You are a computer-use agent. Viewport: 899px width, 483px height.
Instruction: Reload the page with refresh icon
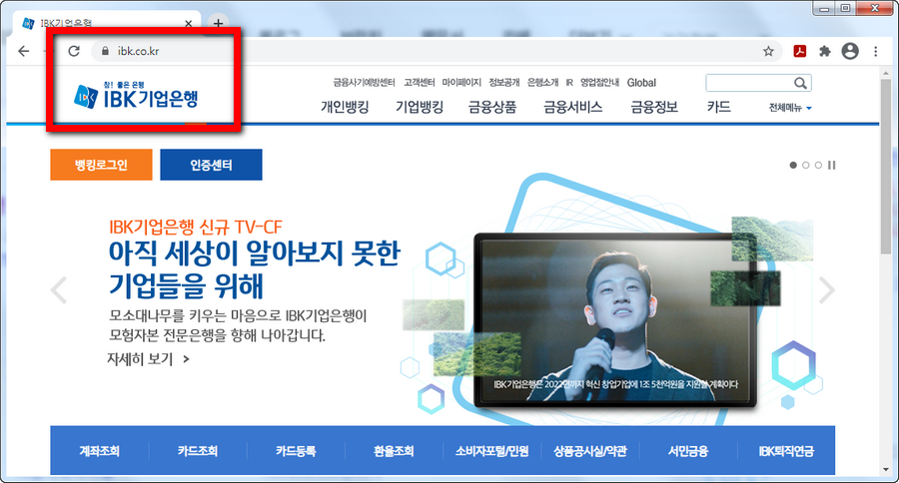(x=74, y=51)
